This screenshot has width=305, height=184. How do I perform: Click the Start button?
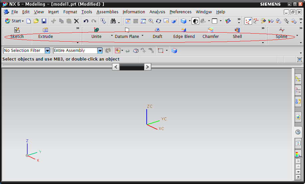(14, 21)
